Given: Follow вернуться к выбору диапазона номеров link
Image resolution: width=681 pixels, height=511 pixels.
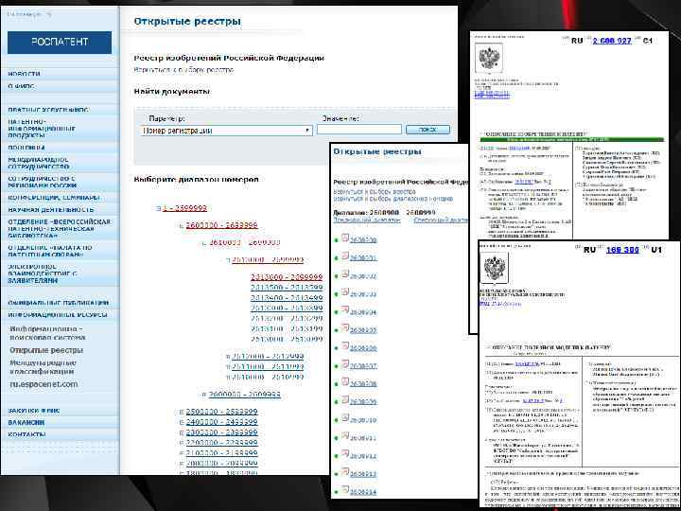Looking at the screenshot, I should (393, 199).
